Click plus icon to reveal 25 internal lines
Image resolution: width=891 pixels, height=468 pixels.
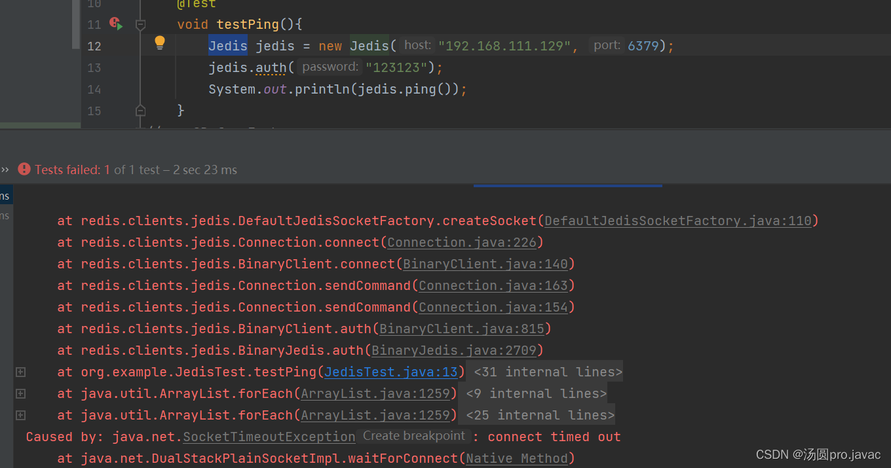pos(20,414)
